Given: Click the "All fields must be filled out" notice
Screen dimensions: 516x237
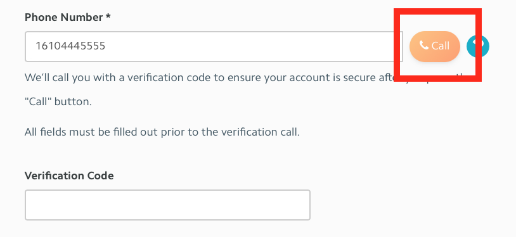Looking at the screenshot, I should pos(162,132).
